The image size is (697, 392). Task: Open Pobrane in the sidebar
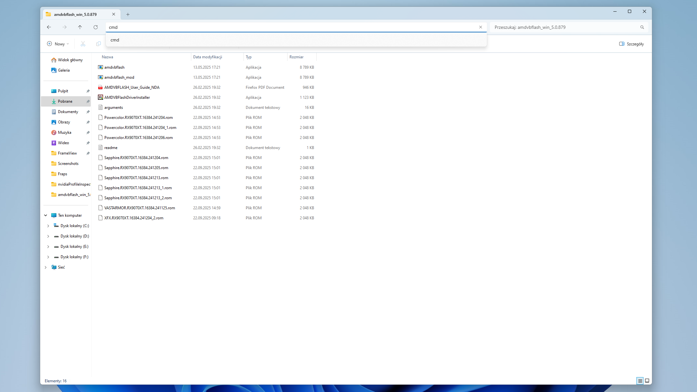(65, 101)
